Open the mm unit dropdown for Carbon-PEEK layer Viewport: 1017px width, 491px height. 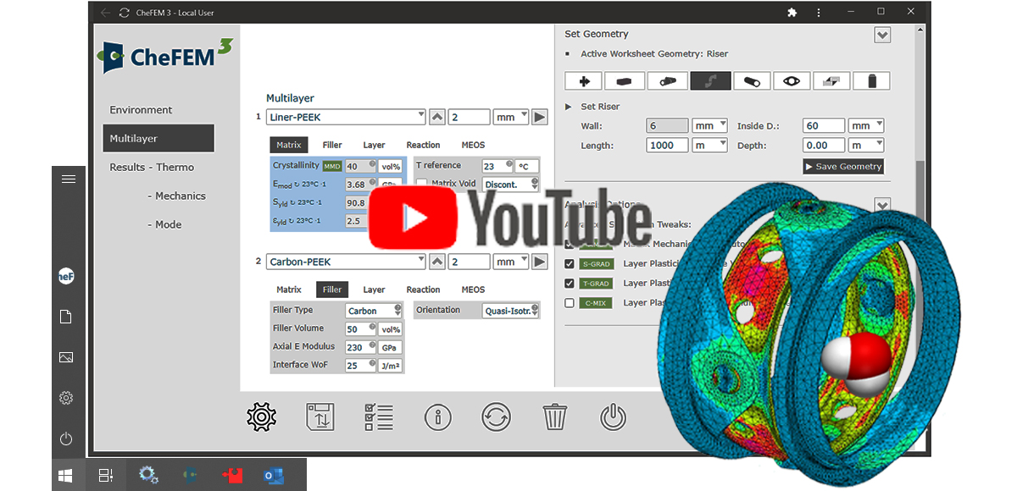click(511, 262)
